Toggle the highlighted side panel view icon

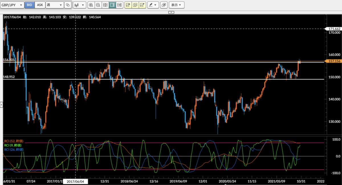(x=112, y=5)
